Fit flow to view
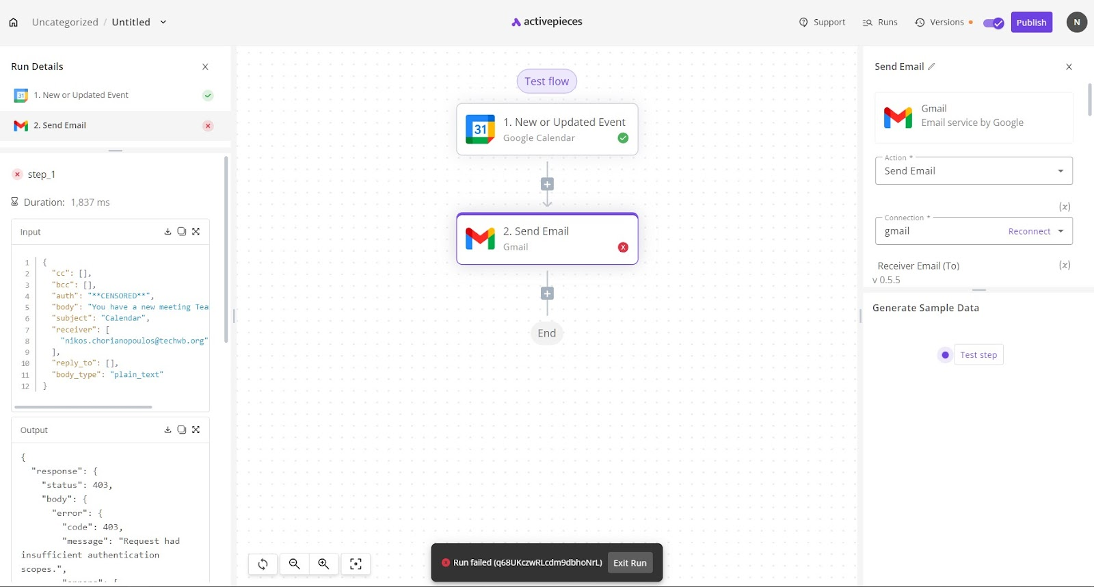The width and height of the screenshot is (1094, 587). coord(356,564)
